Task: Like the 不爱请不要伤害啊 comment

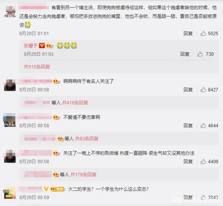Action: coord(203,125)
